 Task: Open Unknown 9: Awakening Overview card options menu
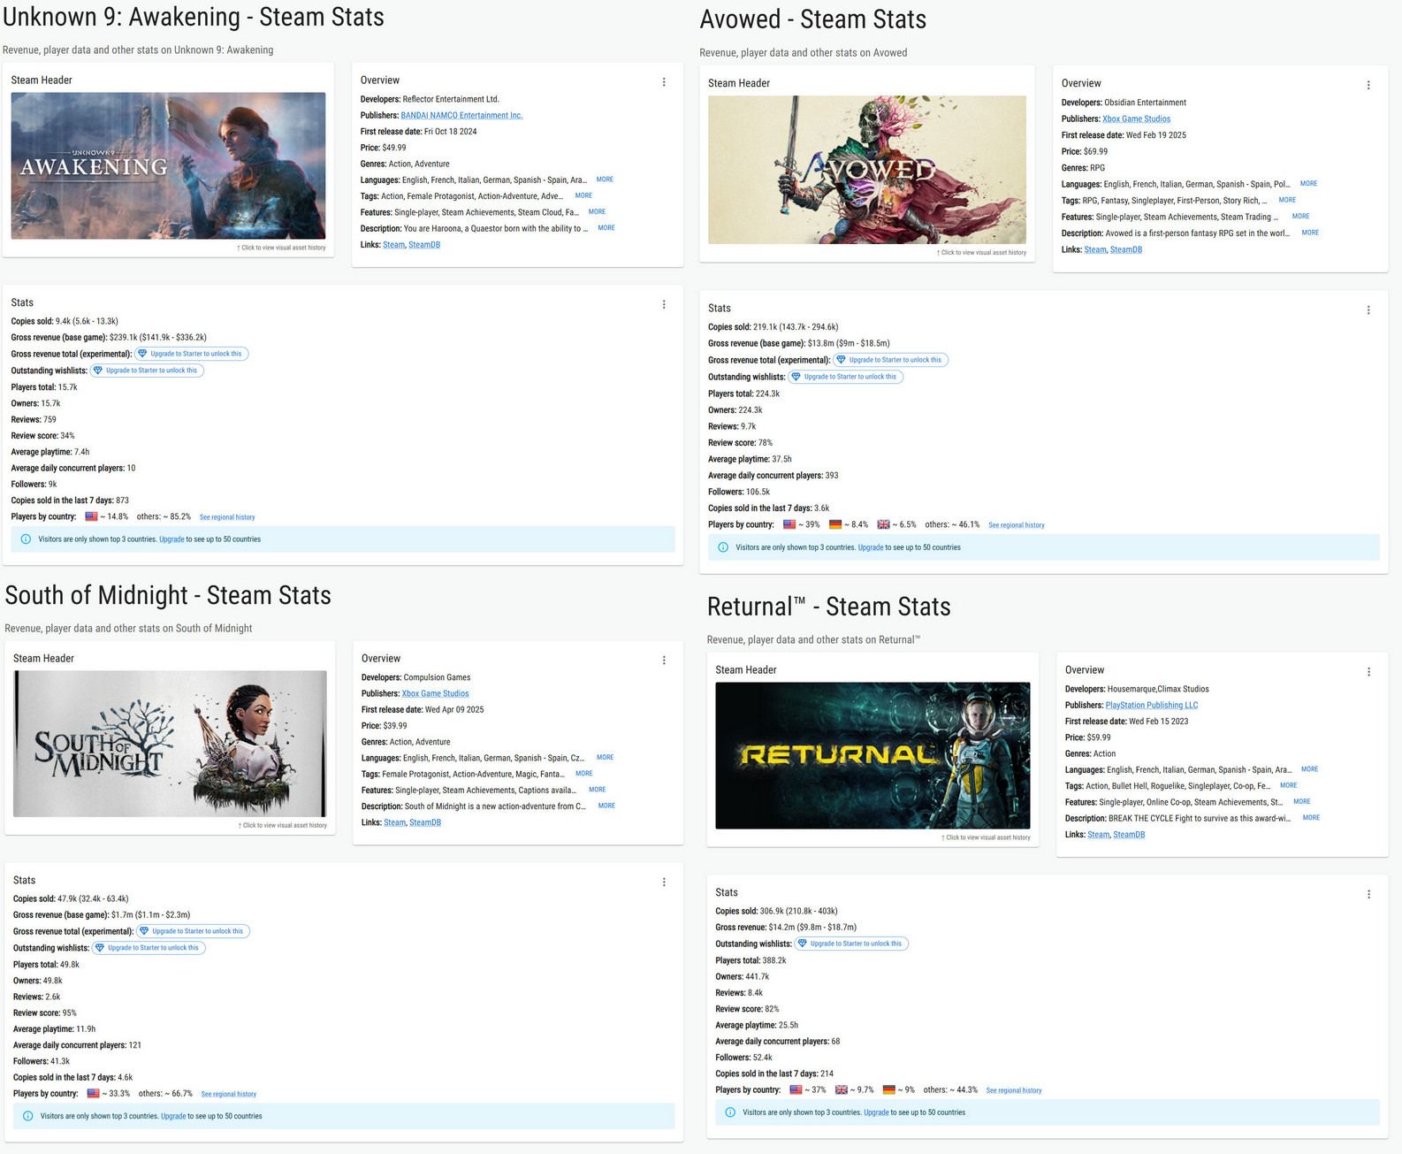point(664,82)
